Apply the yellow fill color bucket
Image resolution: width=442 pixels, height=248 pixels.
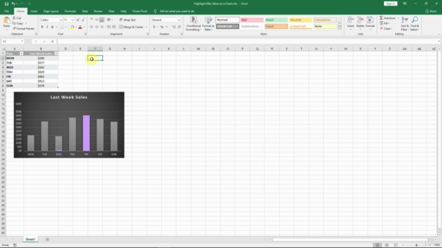pos(72,27)
